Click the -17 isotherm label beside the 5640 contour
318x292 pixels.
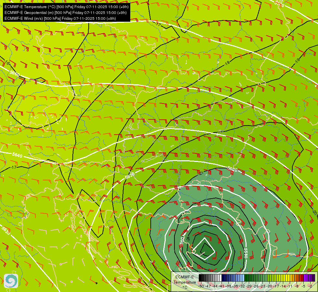[14, 167]
